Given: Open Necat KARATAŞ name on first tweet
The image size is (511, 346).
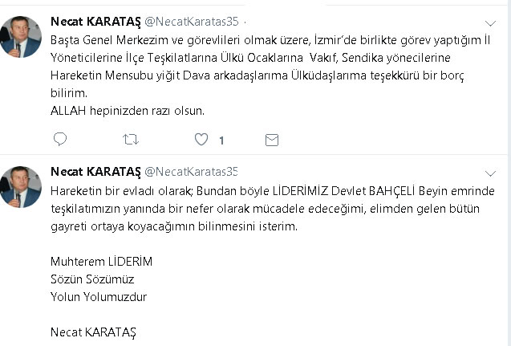Looking at the screenshot, I should click(95, 21).
